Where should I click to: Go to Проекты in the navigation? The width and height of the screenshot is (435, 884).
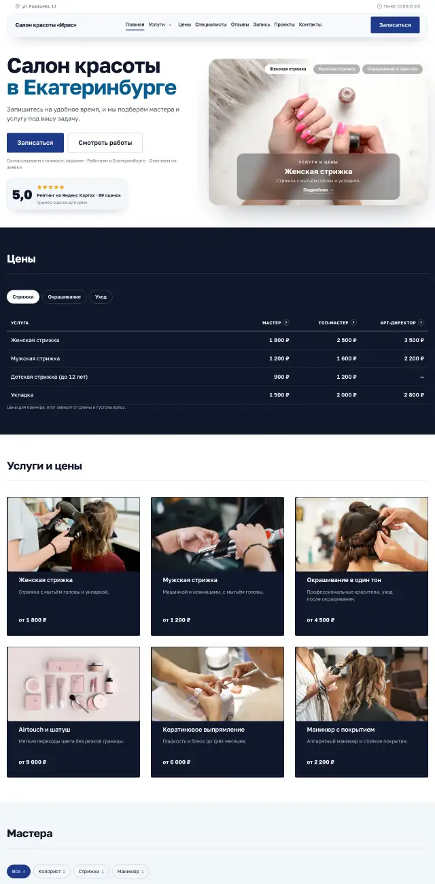tap(285, 24)
